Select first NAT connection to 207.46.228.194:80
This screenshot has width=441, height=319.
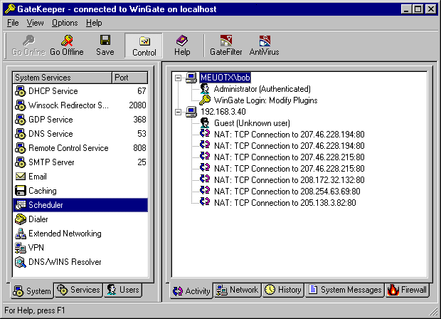[289, 135]
